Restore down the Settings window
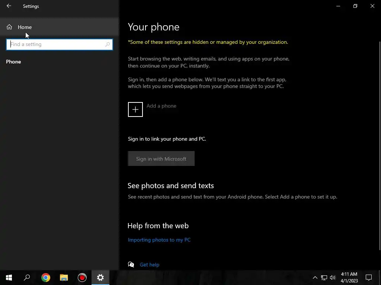 (x=355, y=6)
